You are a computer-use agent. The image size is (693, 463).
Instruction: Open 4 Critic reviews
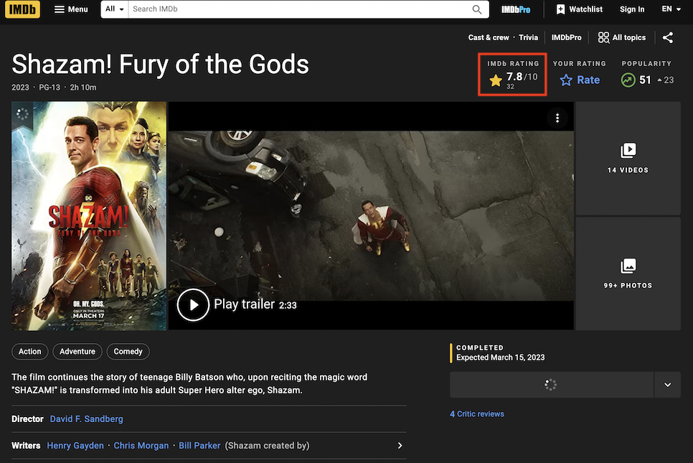[x=477, y=414]
